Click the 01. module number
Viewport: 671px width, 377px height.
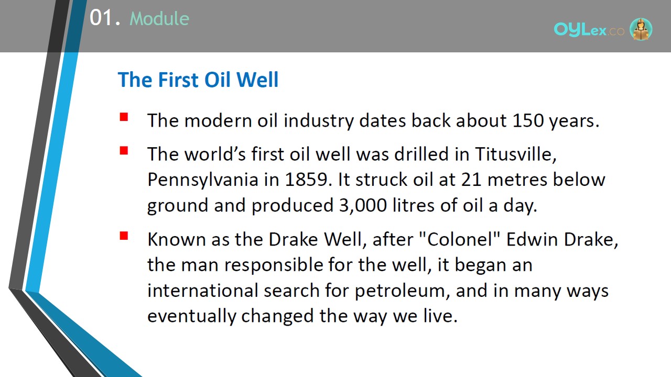pyautogui.click(x=105, y=18)
